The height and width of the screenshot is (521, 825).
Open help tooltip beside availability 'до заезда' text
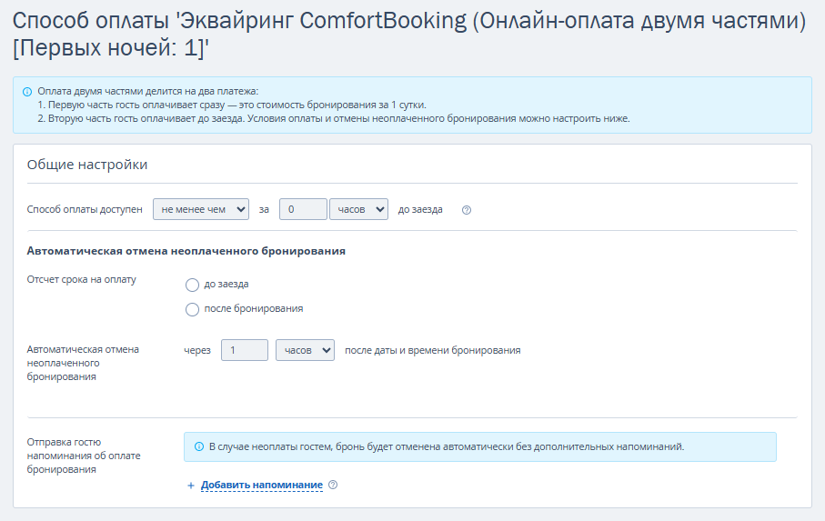pyautogui.click(x=467, y=210)
